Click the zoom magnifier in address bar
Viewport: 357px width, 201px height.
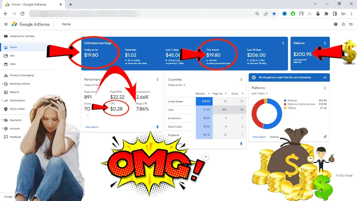click(257, 14)
